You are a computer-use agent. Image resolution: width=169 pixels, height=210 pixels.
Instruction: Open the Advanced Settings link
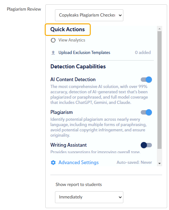click(78, 163)
